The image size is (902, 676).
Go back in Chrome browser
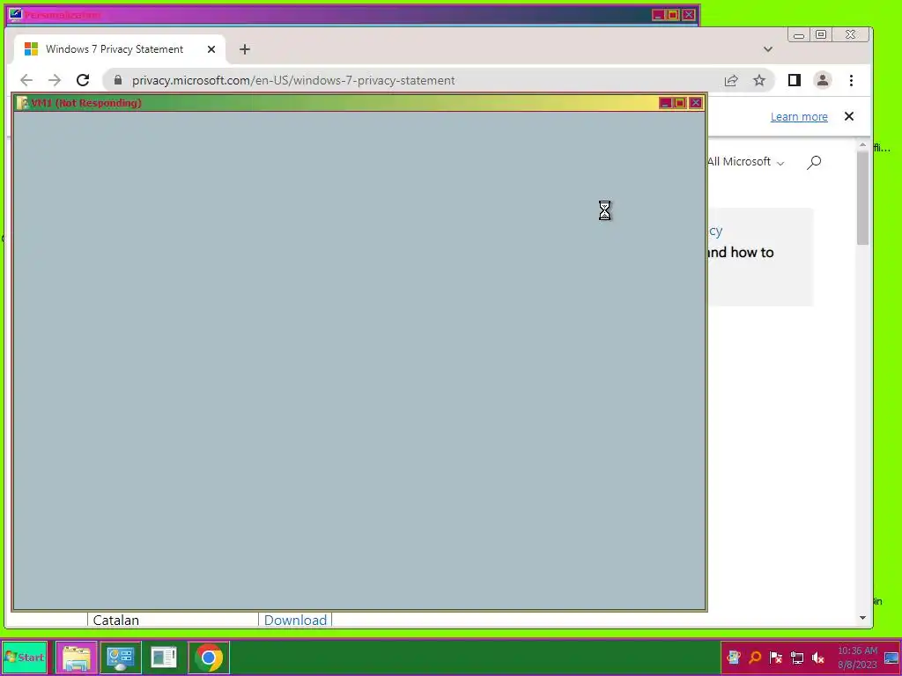tap(26, 80)
